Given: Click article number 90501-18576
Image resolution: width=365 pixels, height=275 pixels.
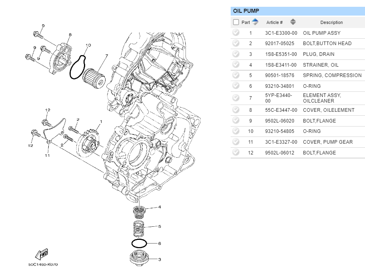Looking at the screenshot, I should tap(279, 75).
